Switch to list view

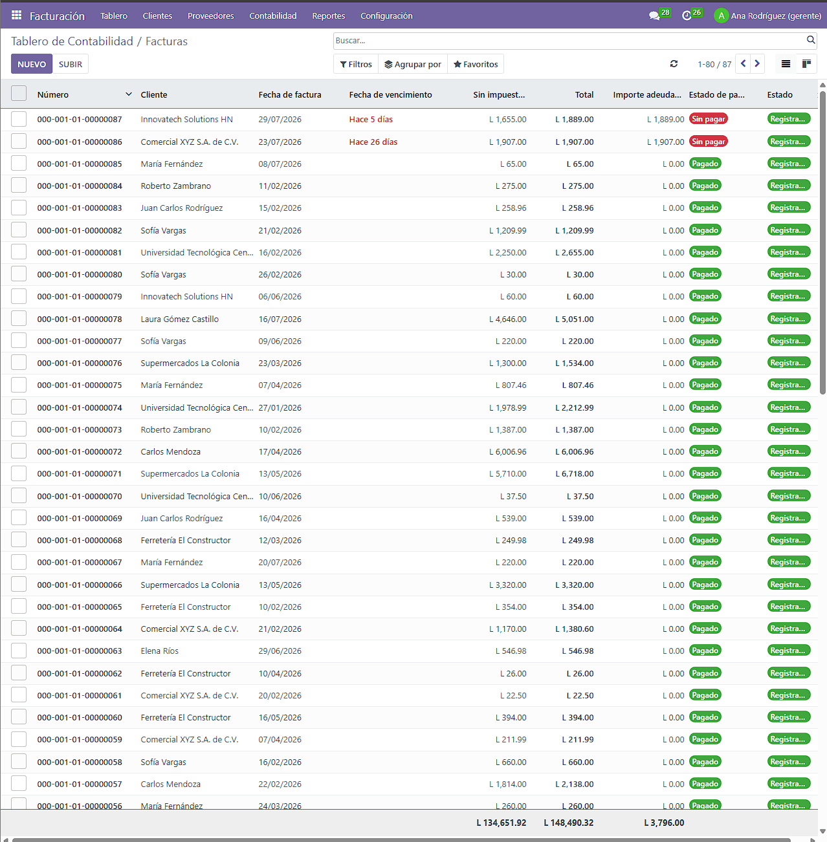786,63
